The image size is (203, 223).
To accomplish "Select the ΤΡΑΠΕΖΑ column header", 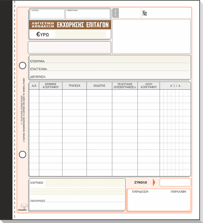I will click(x=74, y=86).
